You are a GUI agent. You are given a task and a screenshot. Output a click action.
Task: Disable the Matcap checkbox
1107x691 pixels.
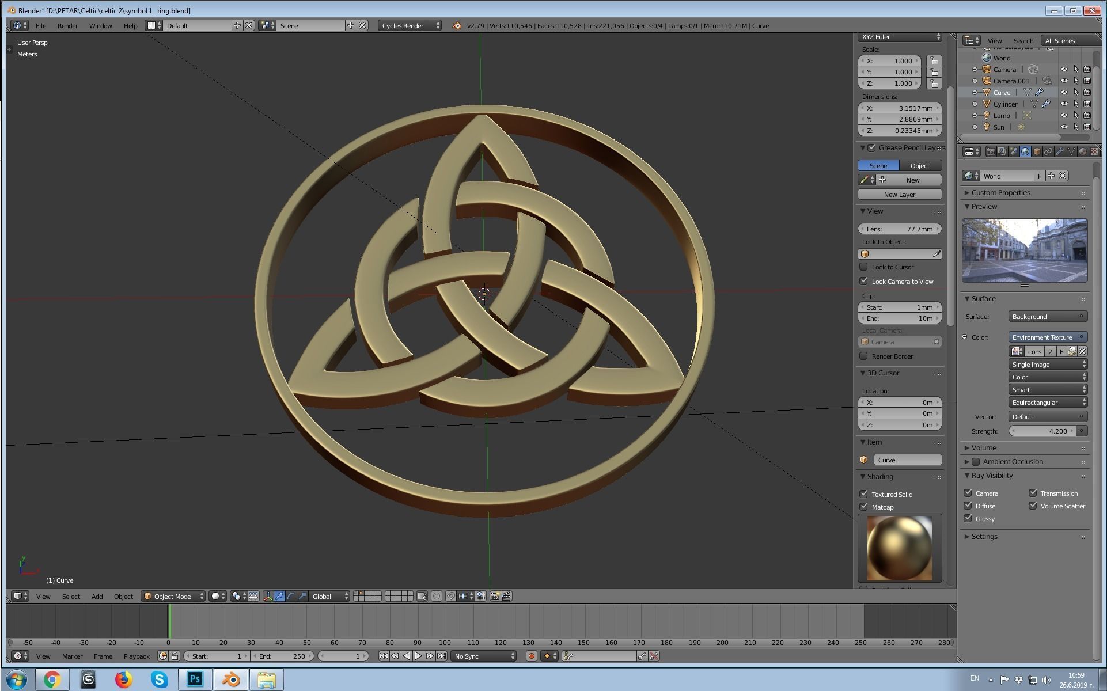click(x=863, y=507)
